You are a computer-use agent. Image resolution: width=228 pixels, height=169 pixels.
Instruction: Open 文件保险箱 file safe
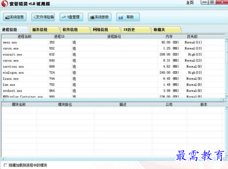[x=43, y=17]
